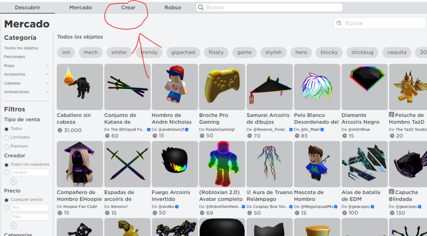Filter by the oni tag
Image resolution: width=427 pixels, height=236 pixels.
66,52
